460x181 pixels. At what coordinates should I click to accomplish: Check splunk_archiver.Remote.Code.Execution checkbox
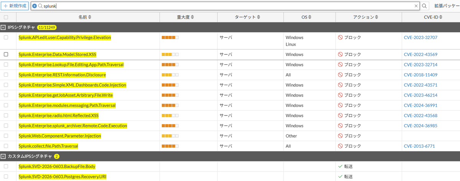coord(6,126)
